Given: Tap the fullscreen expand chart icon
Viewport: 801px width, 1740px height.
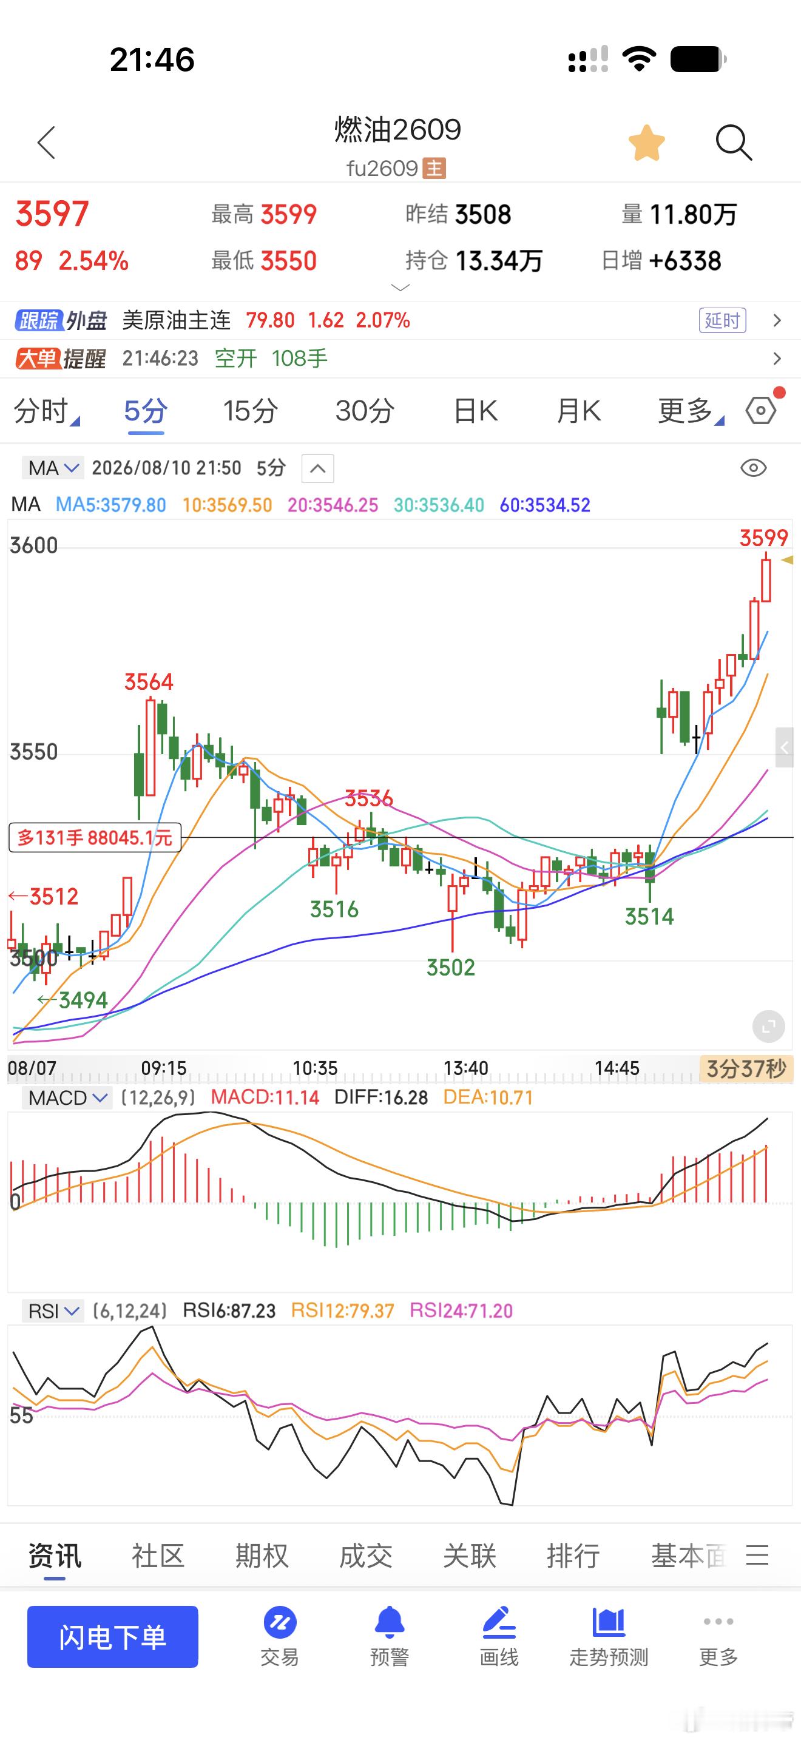Looking at the screenshot, I should tap(769, 1027).
